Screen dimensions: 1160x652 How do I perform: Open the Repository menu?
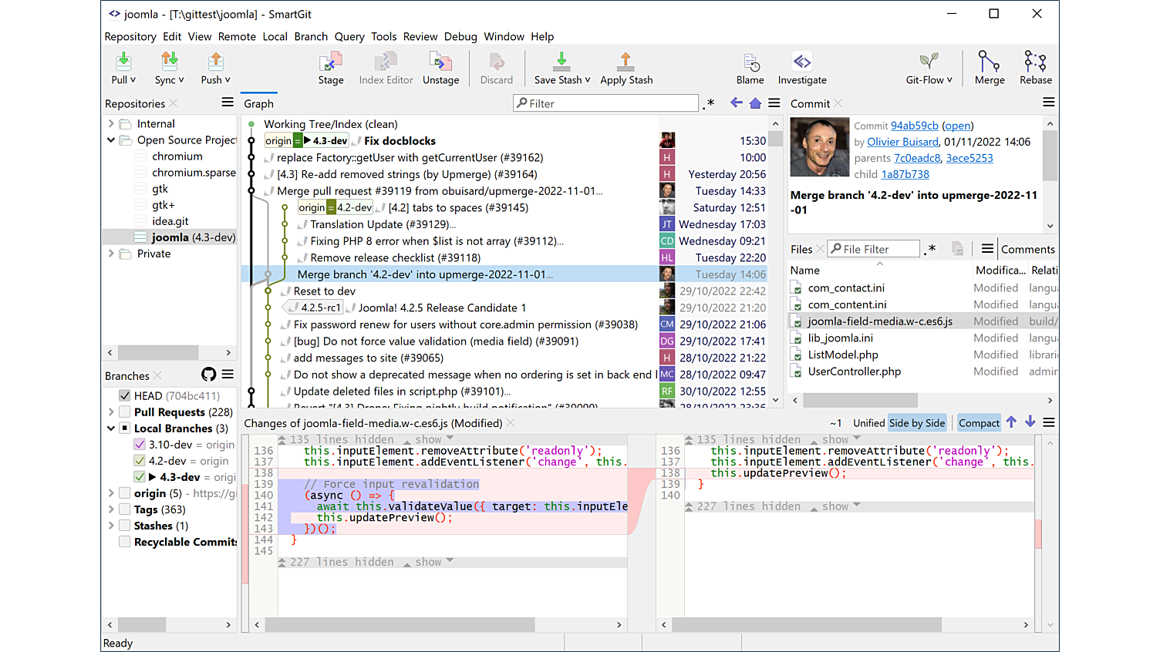coord(130,36)
